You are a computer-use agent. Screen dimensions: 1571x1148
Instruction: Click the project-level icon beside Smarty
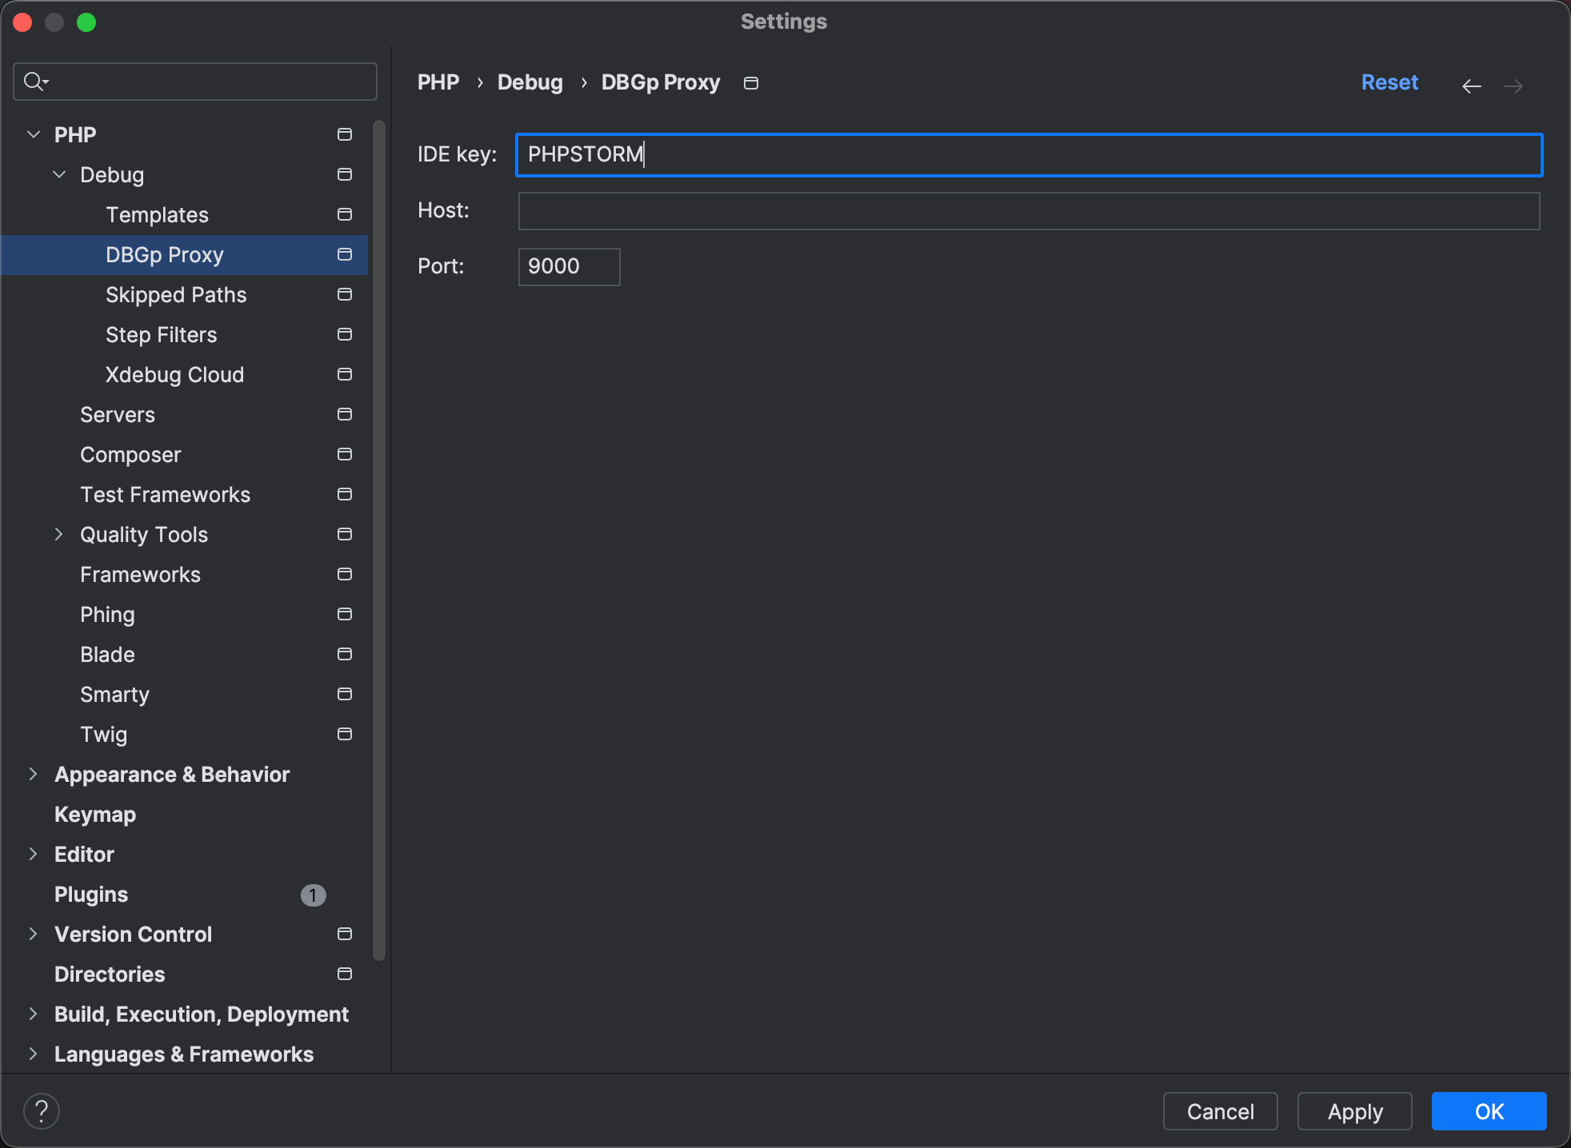coord(345,694)
